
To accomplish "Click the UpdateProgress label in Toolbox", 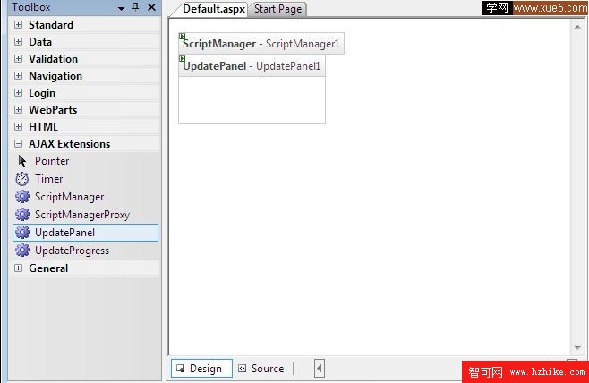I will pos(73,251).
